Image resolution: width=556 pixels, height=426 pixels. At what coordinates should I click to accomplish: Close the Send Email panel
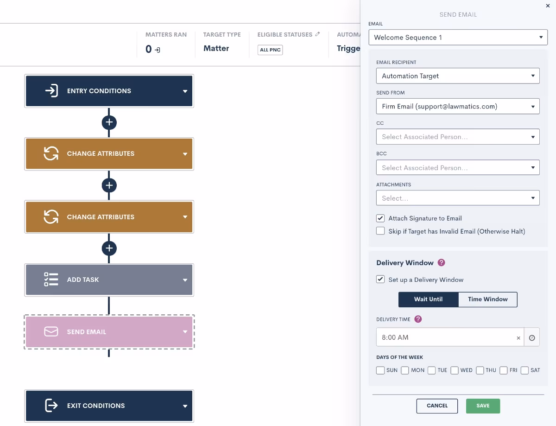[548, 6]
